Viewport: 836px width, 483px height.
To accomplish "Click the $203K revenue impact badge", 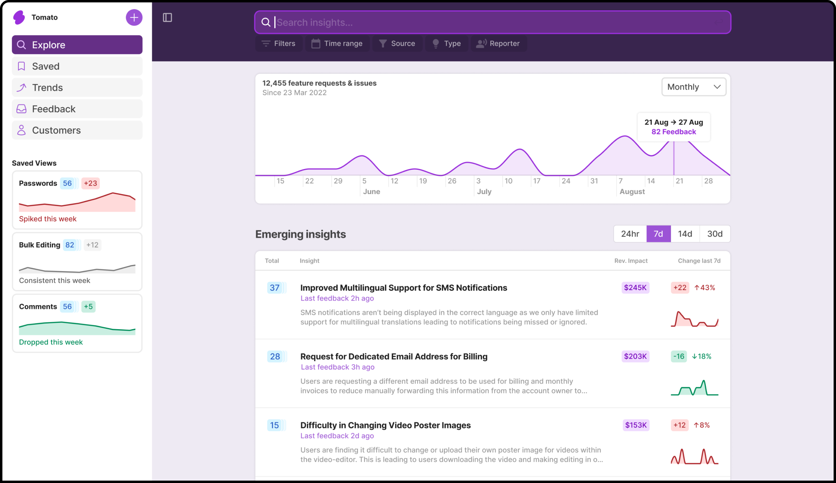I will (635, 356).
